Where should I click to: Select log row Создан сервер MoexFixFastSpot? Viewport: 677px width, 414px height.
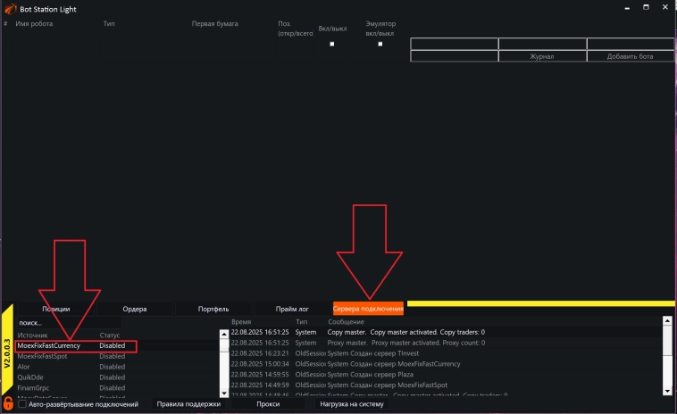447,385
